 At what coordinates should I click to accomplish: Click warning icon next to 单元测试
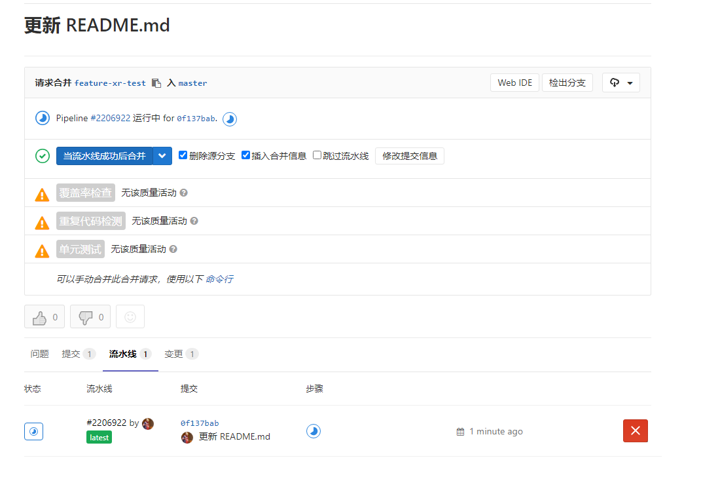click(42, 251)
